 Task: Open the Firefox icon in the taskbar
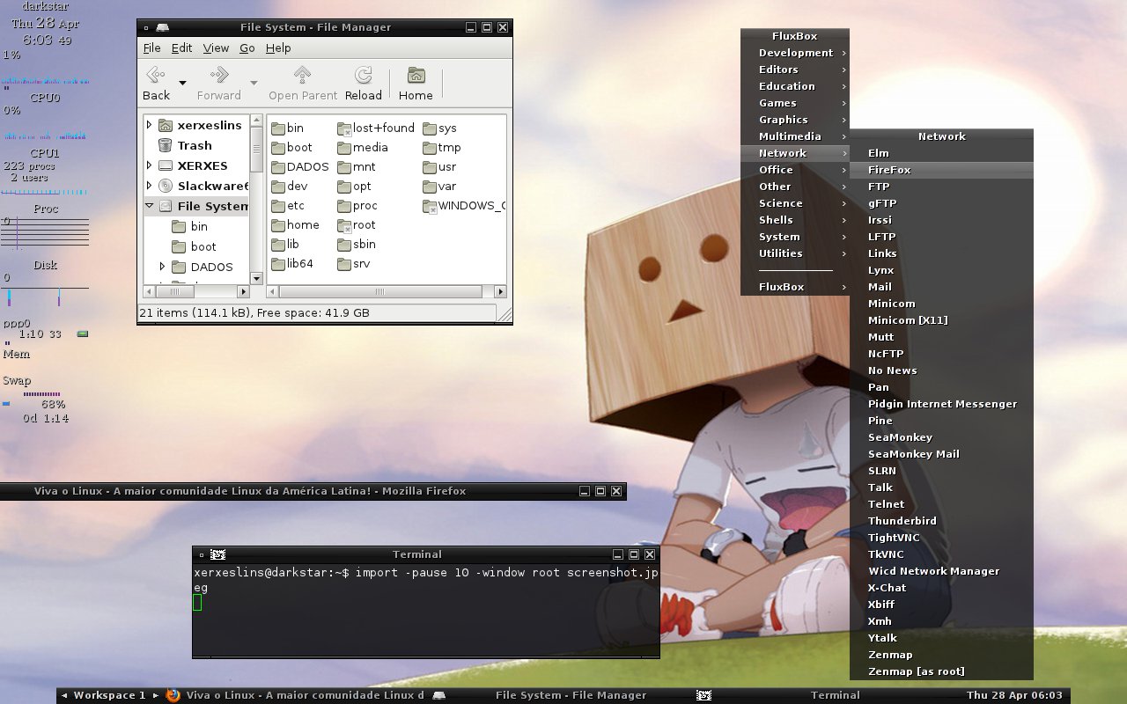click(173, 695)
